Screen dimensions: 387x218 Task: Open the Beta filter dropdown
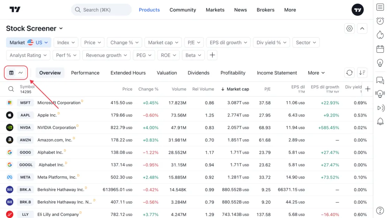point(193,55)
